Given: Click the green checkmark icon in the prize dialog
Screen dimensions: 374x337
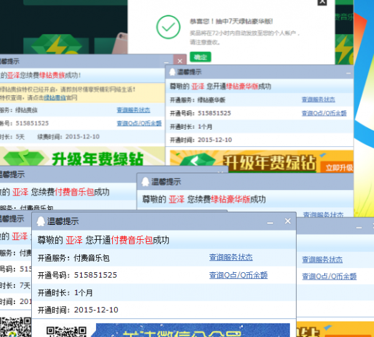Looking at the screenshot, I should click(168, 27).
